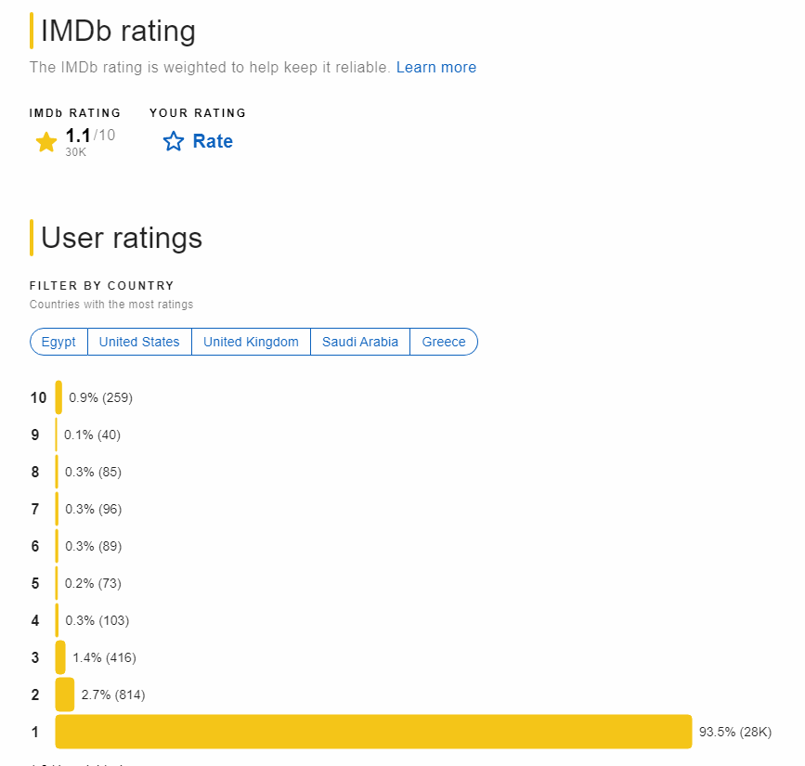This screenshot has width=805, height=766.
Task: Select the Saudi Arabia country filter
Action: point(360,342)
